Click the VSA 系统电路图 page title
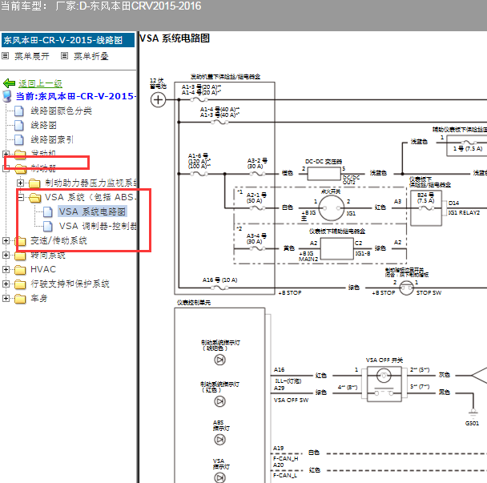 coord(175,38)
